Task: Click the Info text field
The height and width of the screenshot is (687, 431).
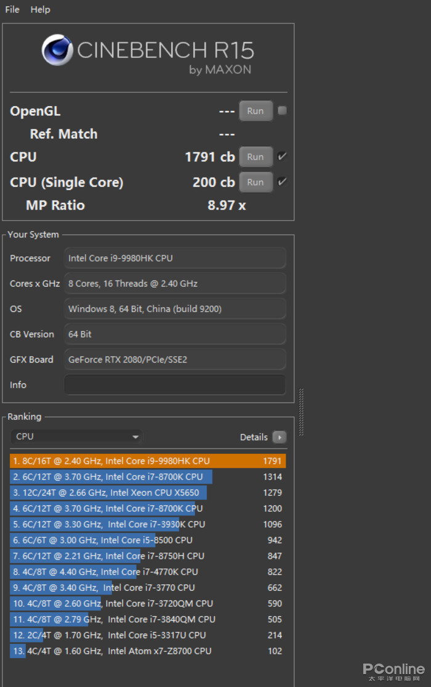Action: pyautogui.click(x=175, y=385)
